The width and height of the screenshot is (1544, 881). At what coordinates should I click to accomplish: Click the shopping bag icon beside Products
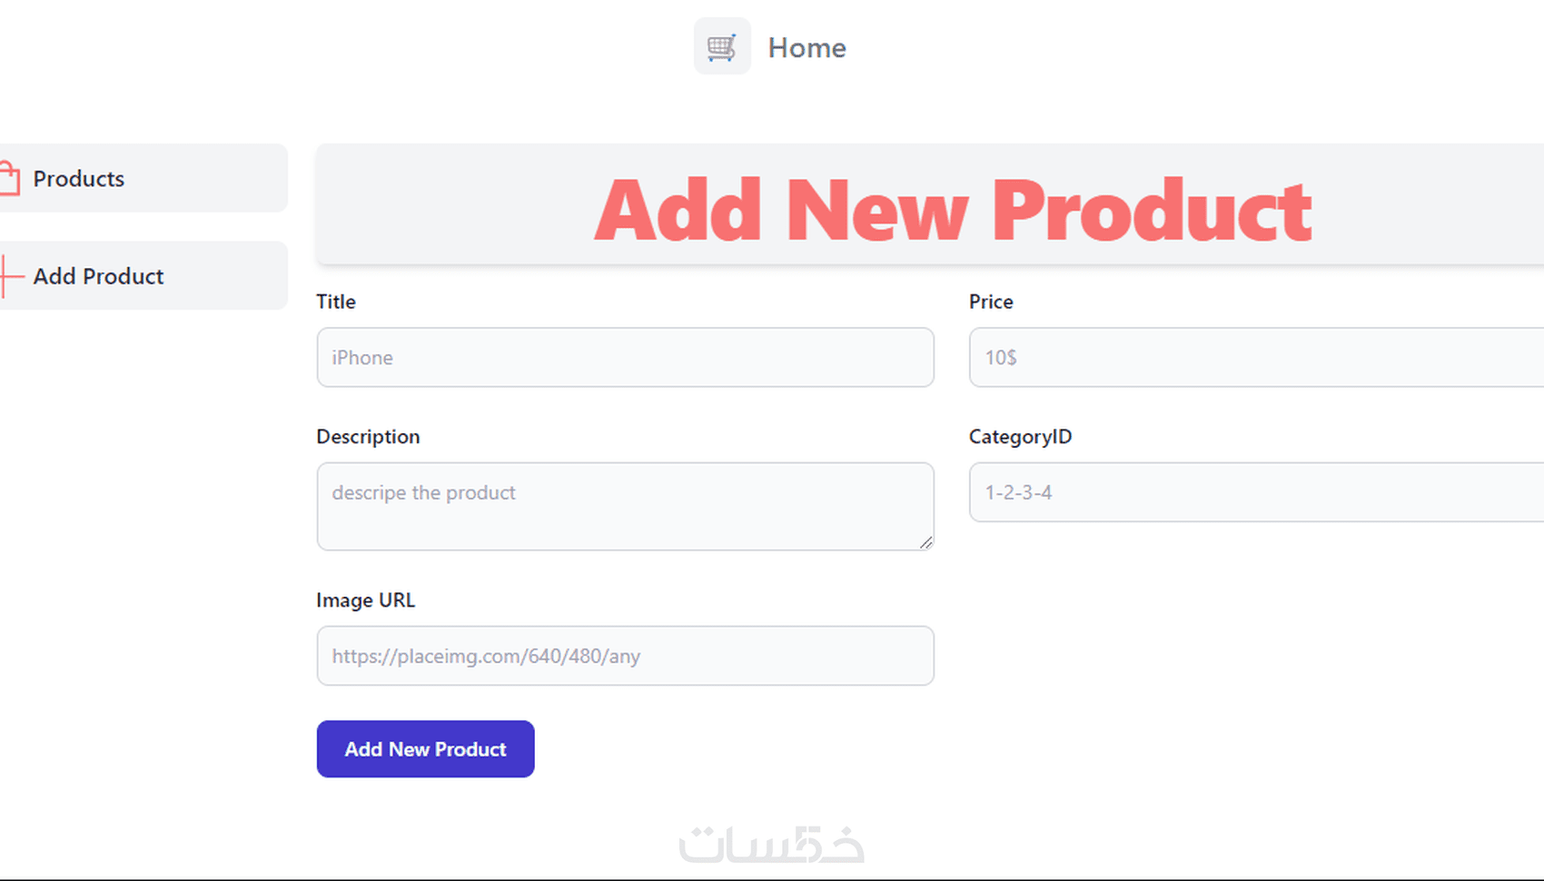tap(9, 178)
